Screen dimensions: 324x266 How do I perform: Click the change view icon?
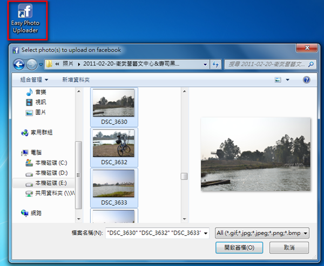coord(278,79)
